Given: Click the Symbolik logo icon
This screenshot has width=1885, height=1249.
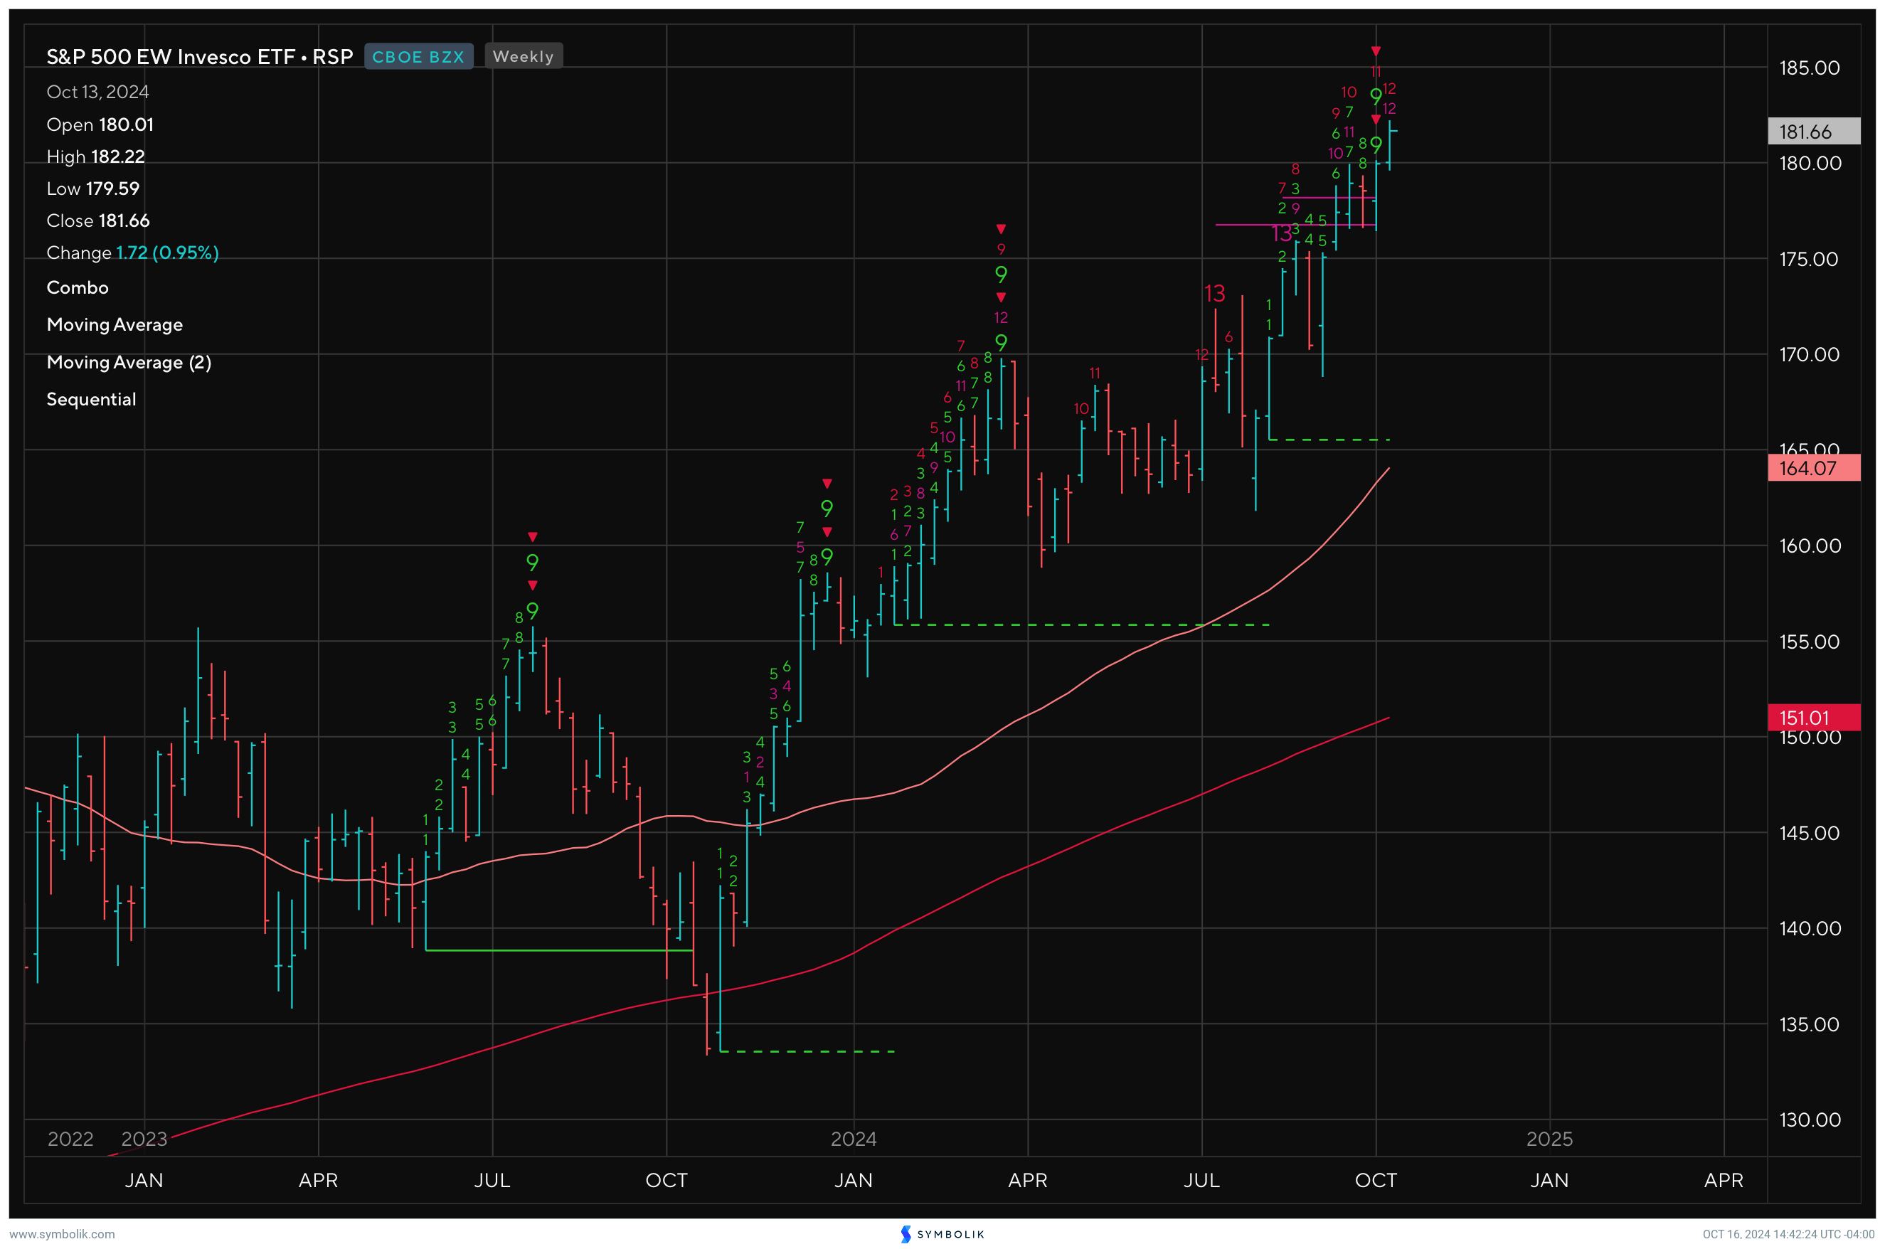Looking at the screenshot, I should pyautogui.click(x=906, y=1234).
